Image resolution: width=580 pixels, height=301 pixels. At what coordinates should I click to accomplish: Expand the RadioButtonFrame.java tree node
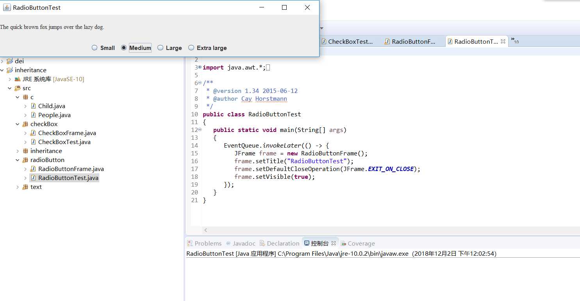coord(25,169)
